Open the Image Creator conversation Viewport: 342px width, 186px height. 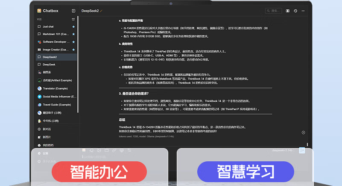pyautogui.click(x=56, y=50)
